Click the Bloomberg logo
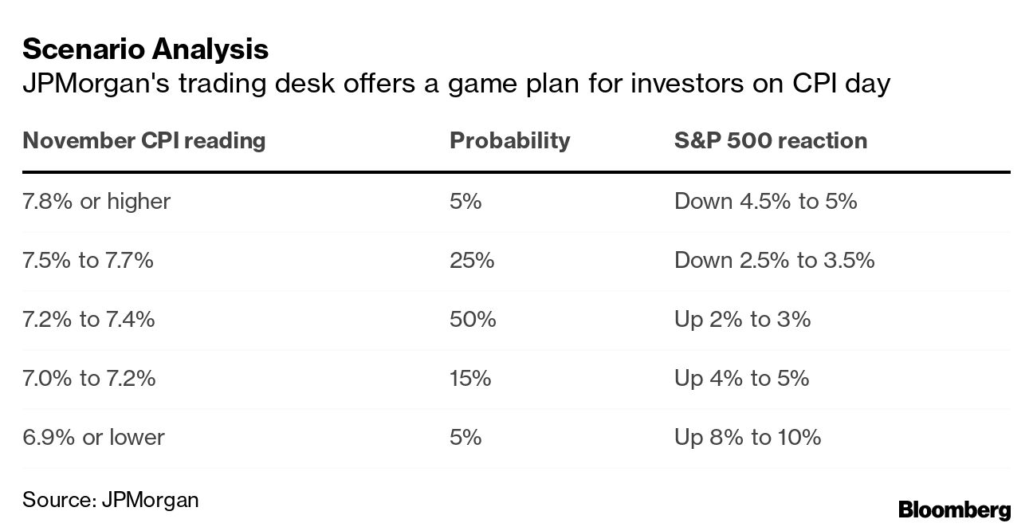This screenshot has height=531, width=1033. point(954,509)
